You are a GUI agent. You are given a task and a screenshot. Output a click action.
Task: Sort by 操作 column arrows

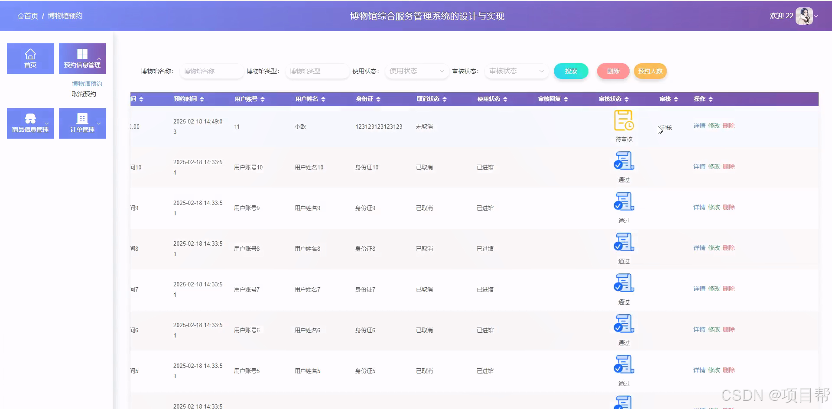pos(711,99)
